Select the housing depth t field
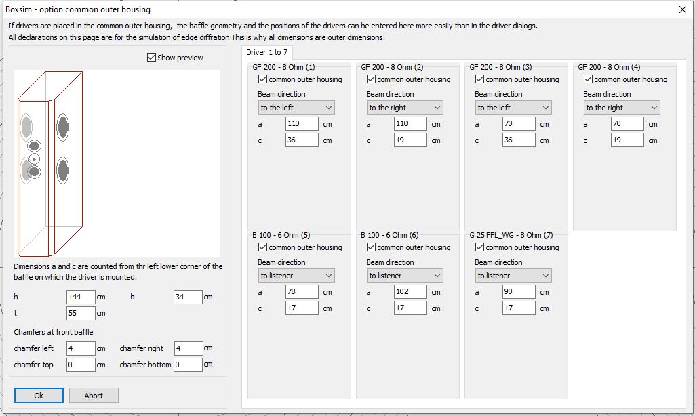695x416 pixels. (81, 313)
